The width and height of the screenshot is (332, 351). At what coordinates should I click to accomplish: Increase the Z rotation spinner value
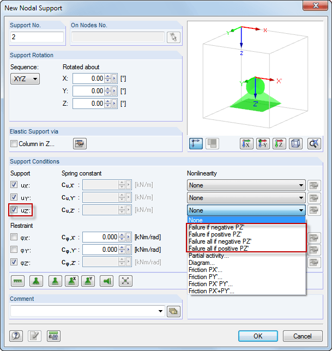pyautogui.click(x=108, y=101)
